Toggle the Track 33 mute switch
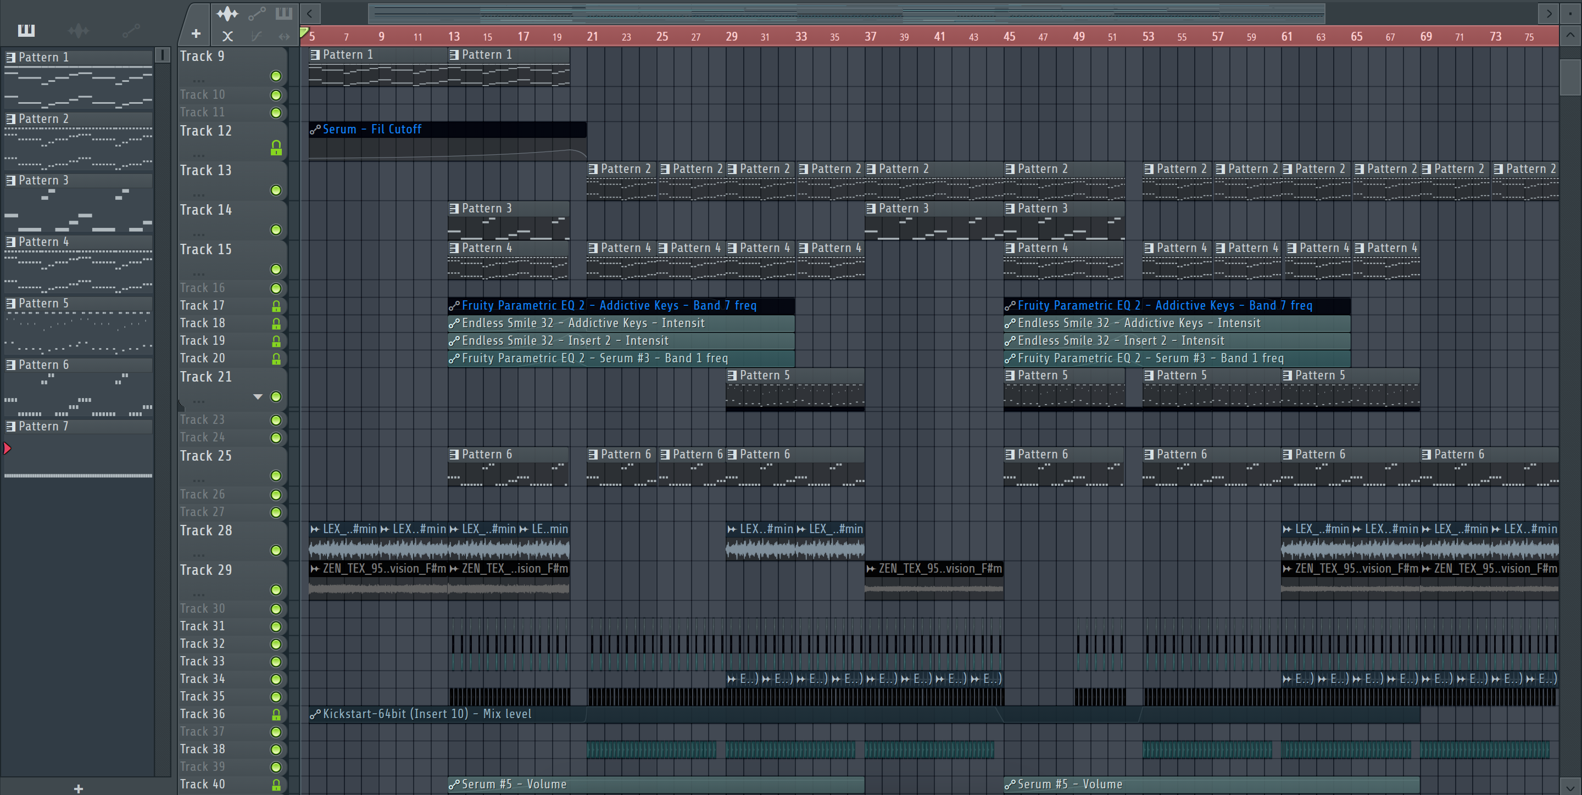The image size is (1582, 795). click(x=276, y=662)
